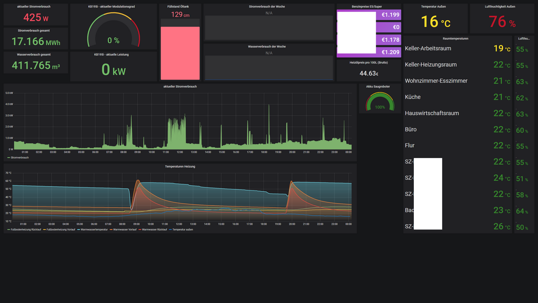Click the €1.199 fuel price bar
Image resolution: width=538 pixels, height=303 pixels.
coord(389,15)
